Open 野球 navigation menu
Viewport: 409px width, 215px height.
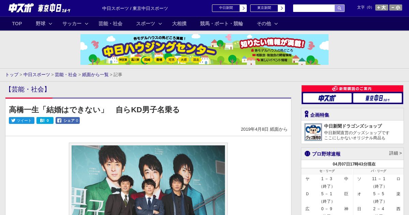41,24
